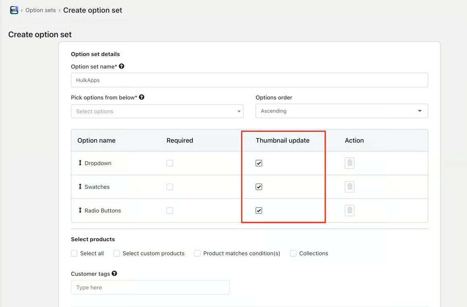This screenshot has width=467, height=307.
Task: Check the Collections checkbox
Action: [293, 253]
